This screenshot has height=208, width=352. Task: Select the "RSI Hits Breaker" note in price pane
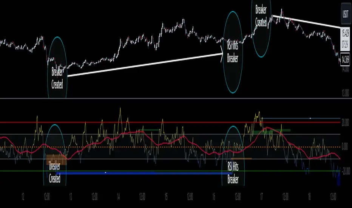pyautogui.click(x=233, y=52)
